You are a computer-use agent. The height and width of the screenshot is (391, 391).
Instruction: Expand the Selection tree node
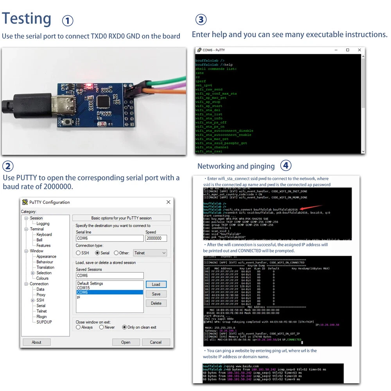(33, 273)
